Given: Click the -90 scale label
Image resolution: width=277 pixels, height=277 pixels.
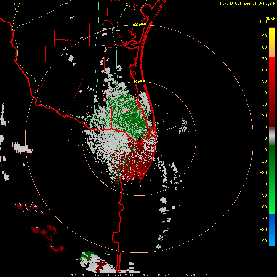Looking at the screenshot, I should pos(263,241).
